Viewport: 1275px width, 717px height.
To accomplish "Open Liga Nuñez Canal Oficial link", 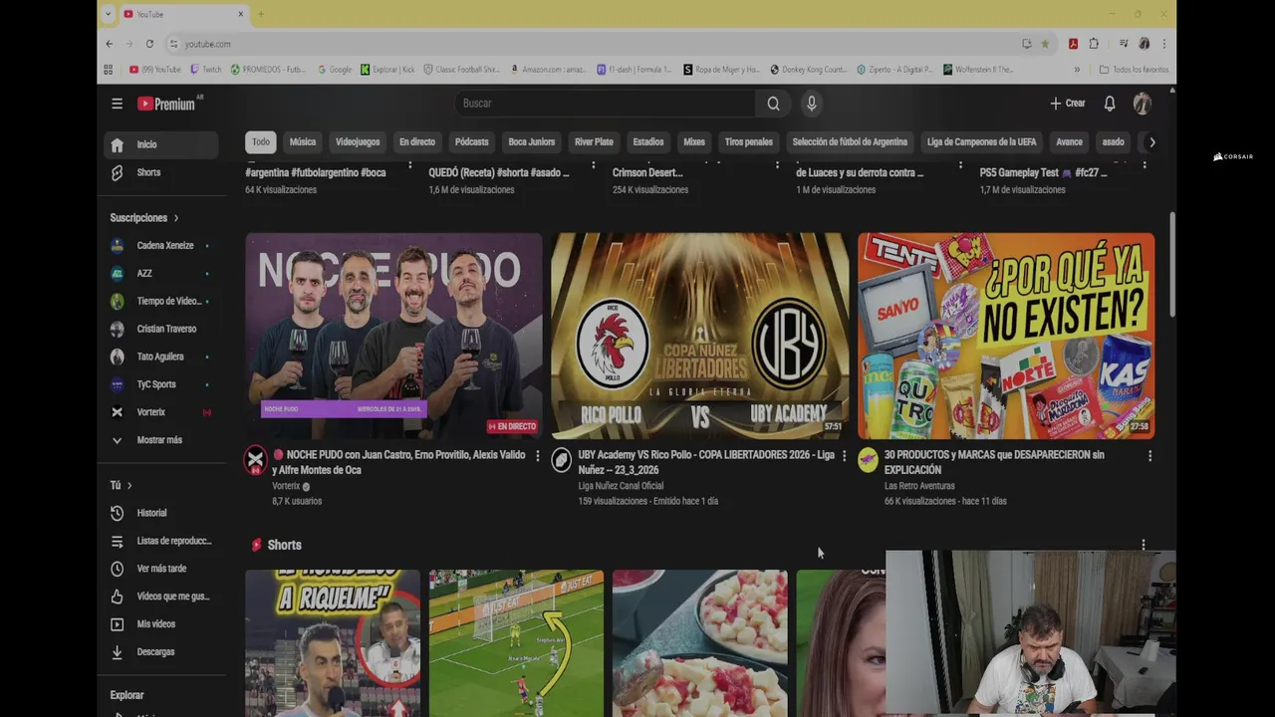I will (x=621, y=486).
